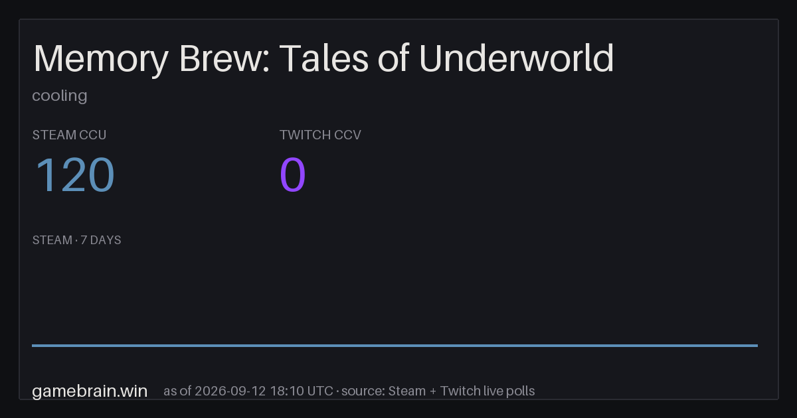The width and height of the screenshot is (797, 418).
Task: Select the purple 0 Twitch viewer count
Action: [x=293, y=176]
